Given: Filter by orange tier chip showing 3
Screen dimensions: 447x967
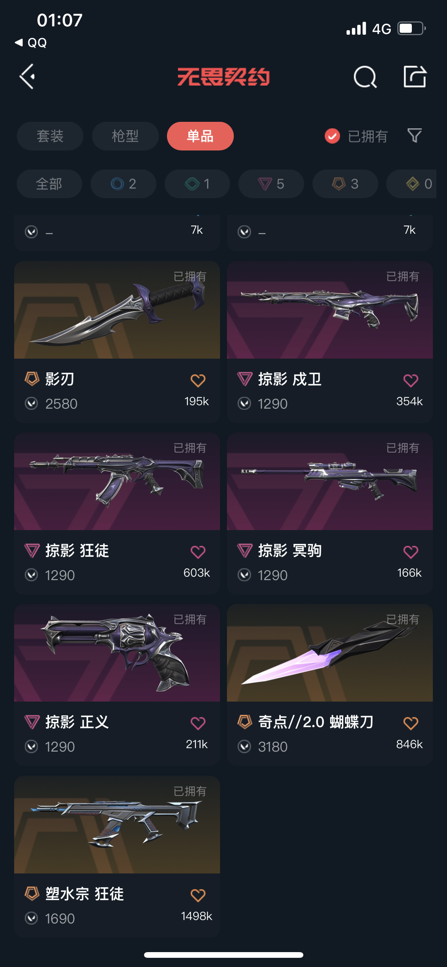Looking at the screenshot, I should 345,184.
